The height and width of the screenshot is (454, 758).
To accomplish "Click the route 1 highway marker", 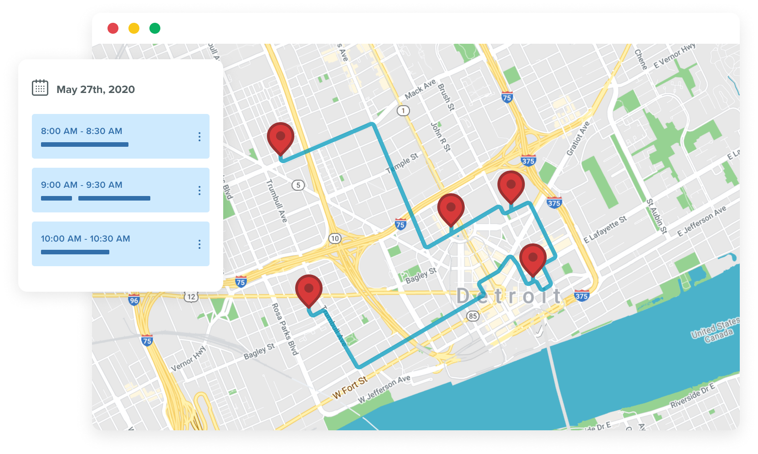I will tap(403, 110).
